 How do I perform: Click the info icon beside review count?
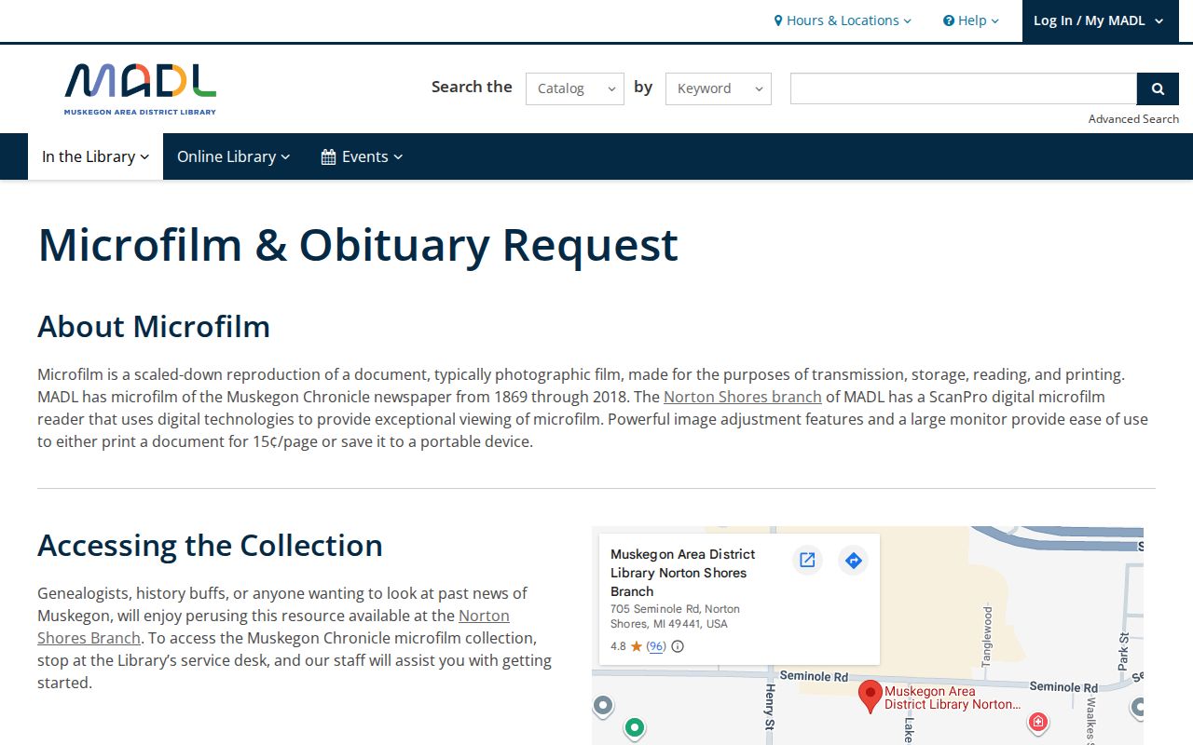(678, 646)
